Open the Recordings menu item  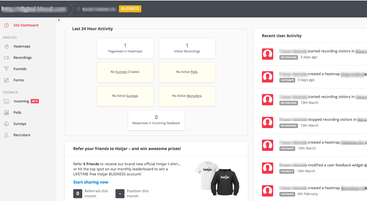click(x=23, y=58)
